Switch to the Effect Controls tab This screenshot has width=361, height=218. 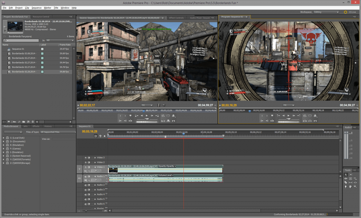coord(176,18)
